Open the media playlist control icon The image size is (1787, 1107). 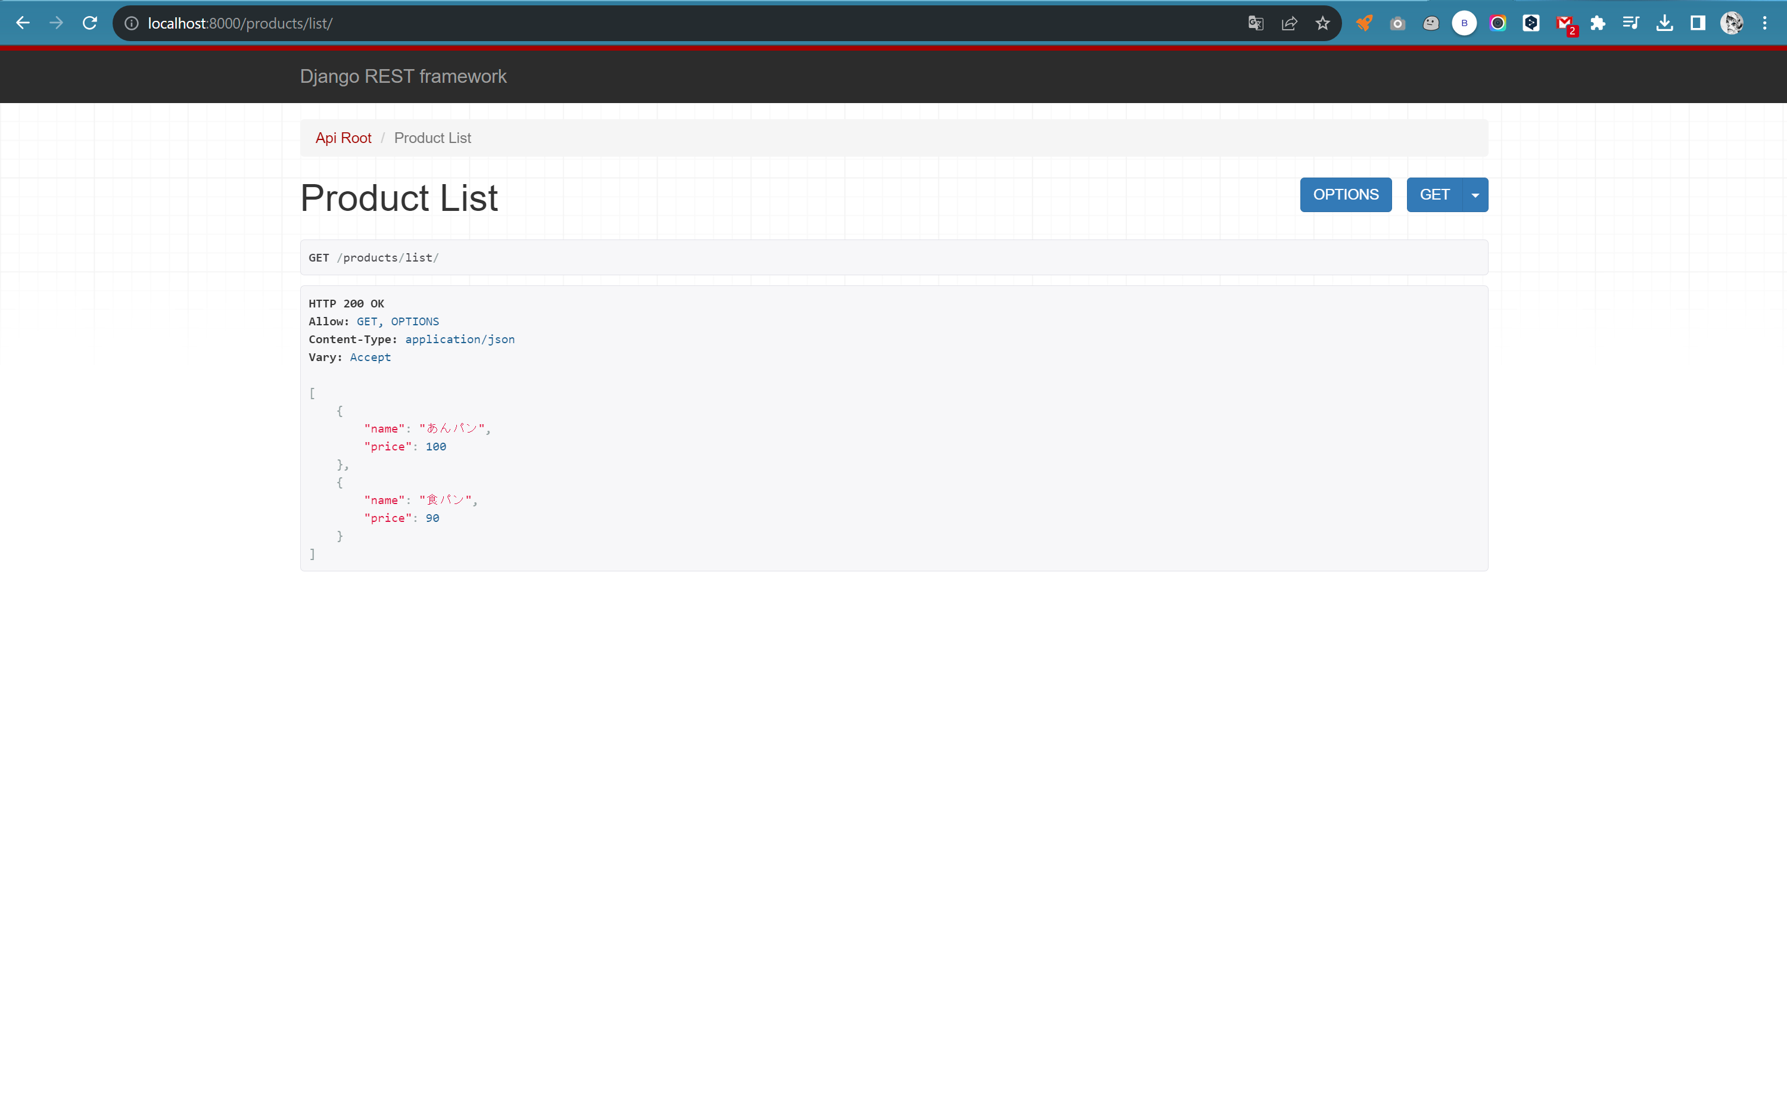(1631, 23)
